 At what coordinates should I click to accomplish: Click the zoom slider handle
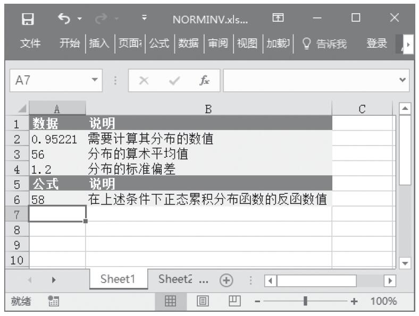click(305, 301)
